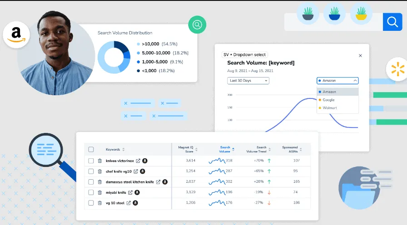
Task: Click the folder illustration icon
Action: (359, 188)
